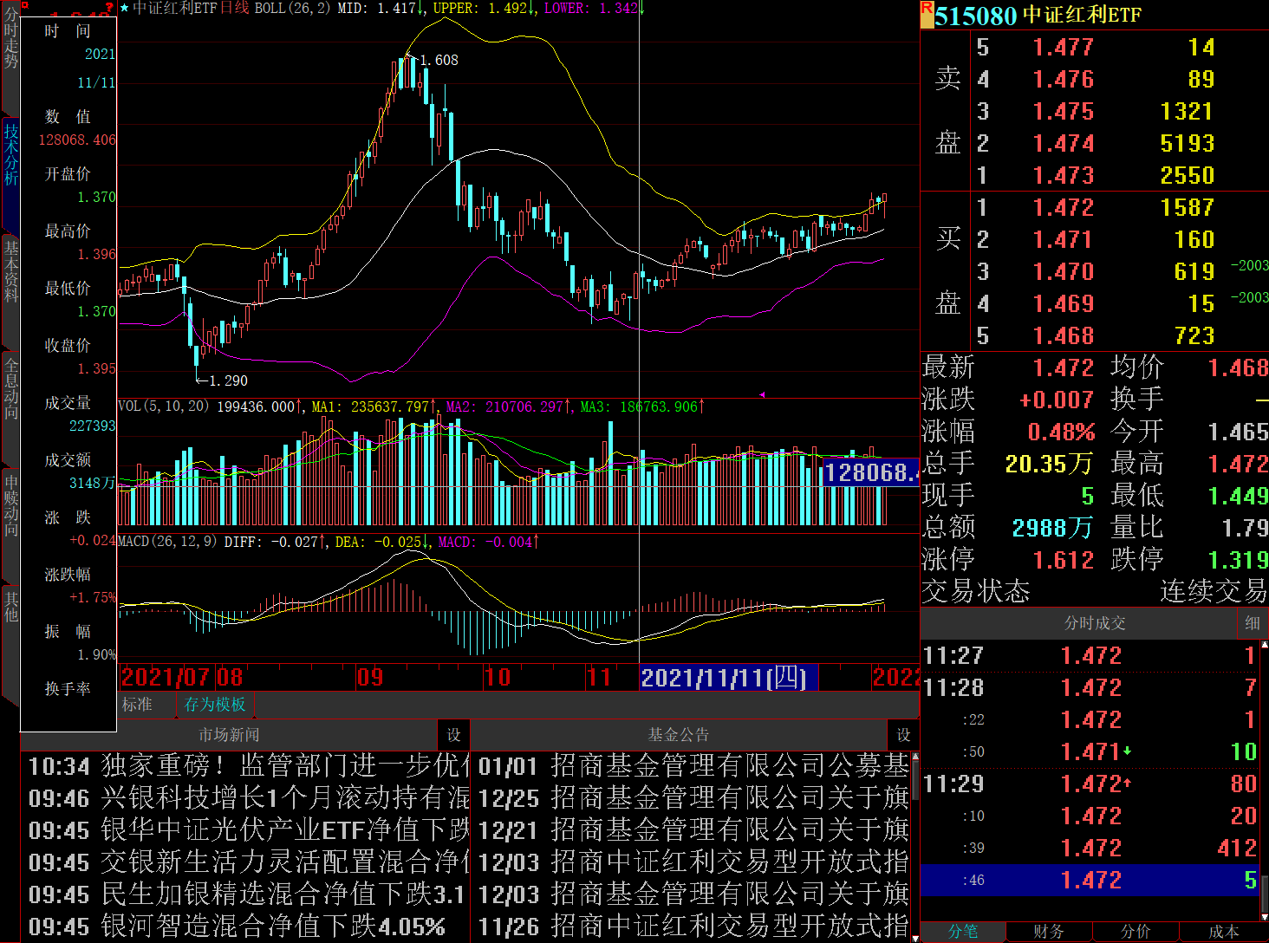Click the red question mark icon above info panel

click(x=109, y=9)
